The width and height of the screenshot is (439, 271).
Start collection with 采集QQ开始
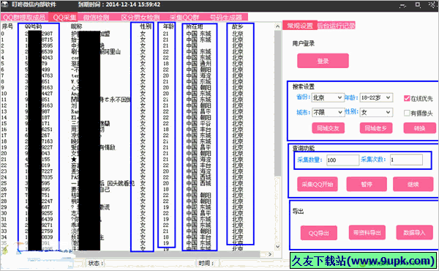tap(318, 184)
